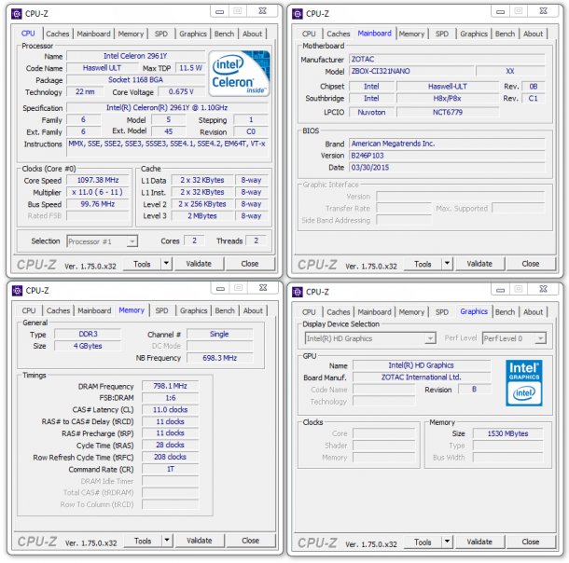Image resolution: width=569 pixels, height=563 pixels.
Task: Expand the Processor #1 selection dropdown
Action: pos(132,241)
